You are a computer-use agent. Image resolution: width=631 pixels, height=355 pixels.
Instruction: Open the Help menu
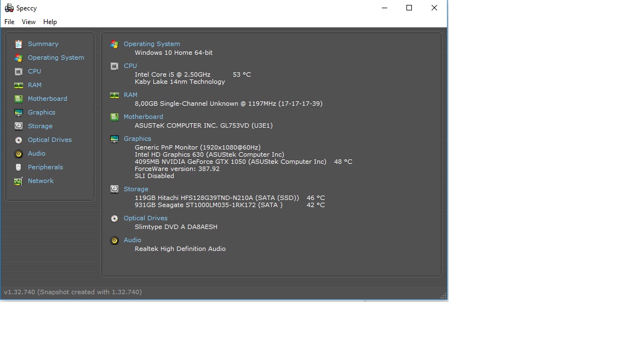(x=50, y=22)
